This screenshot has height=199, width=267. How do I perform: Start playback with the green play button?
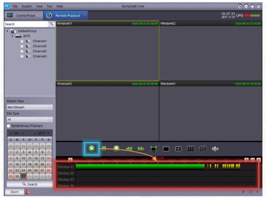click(x=91, y=149)
